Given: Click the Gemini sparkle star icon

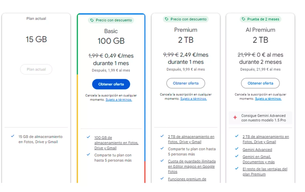Looking at the screenshot, I should pos(235,117).
